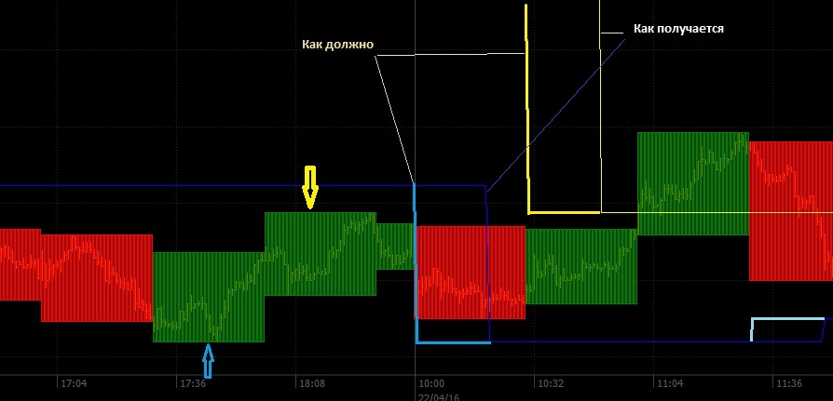Click the 17:04 time axis label

[73, 382]
